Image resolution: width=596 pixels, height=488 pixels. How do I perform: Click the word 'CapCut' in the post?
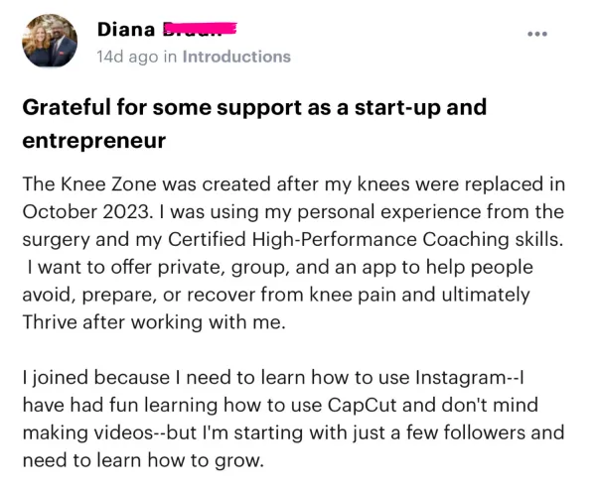point(362,406)
